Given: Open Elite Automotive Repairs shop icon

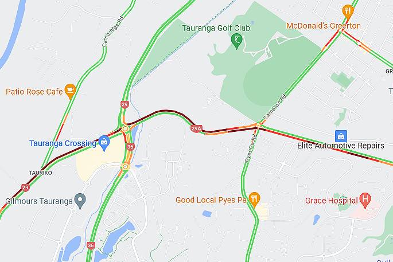Looking at the screenshot, I should [x=341, y=136].
